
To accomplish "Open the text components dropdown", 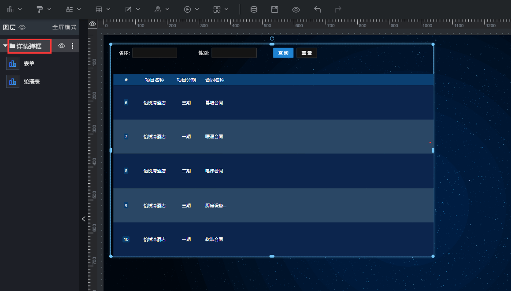I will point(73,9).
